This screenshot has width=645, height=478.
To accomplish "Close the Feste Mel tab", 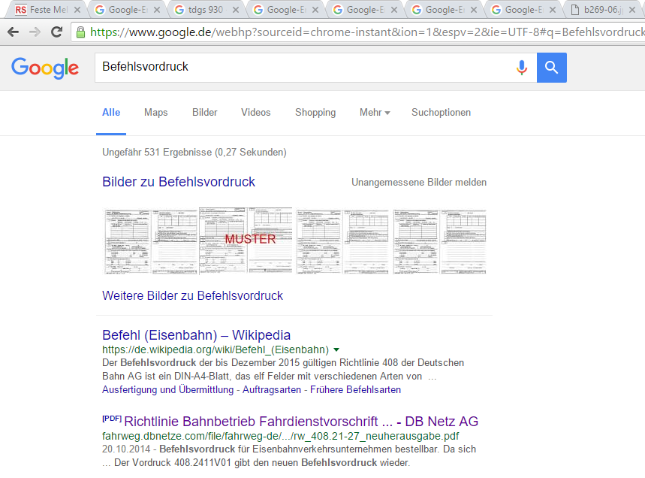I will 77,10.
